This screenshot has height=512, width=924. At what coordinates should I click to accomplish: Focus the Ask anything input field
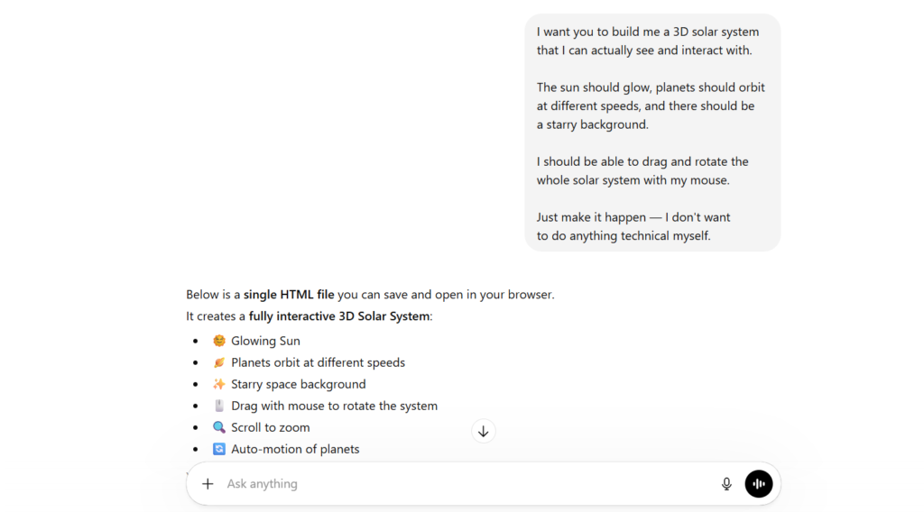451,484
